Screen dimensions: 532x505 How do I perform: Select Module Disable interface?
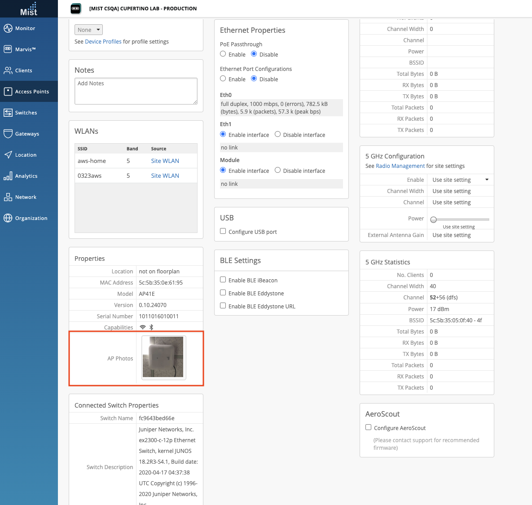277,170
